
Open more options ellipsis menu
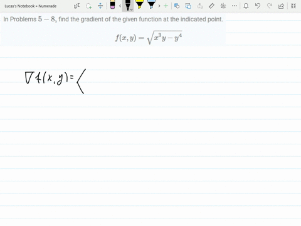pyautogui.click(x=235, y=6)
